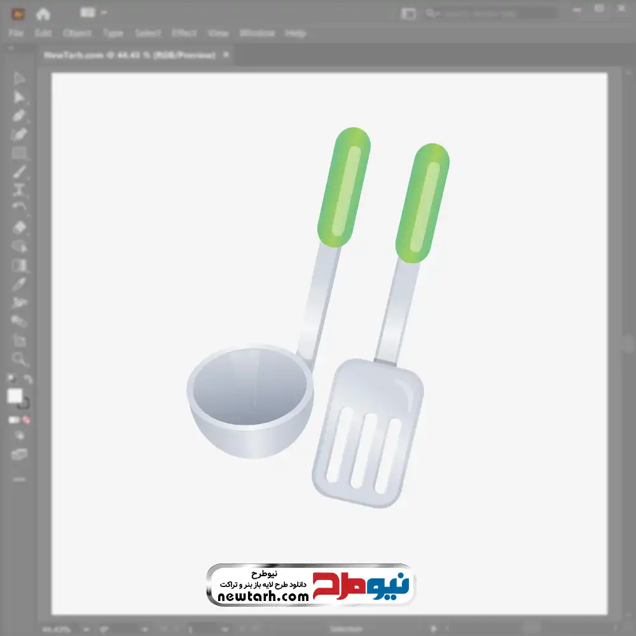Open the Help menu
636x636 pixels.
[x=296, y=33]
